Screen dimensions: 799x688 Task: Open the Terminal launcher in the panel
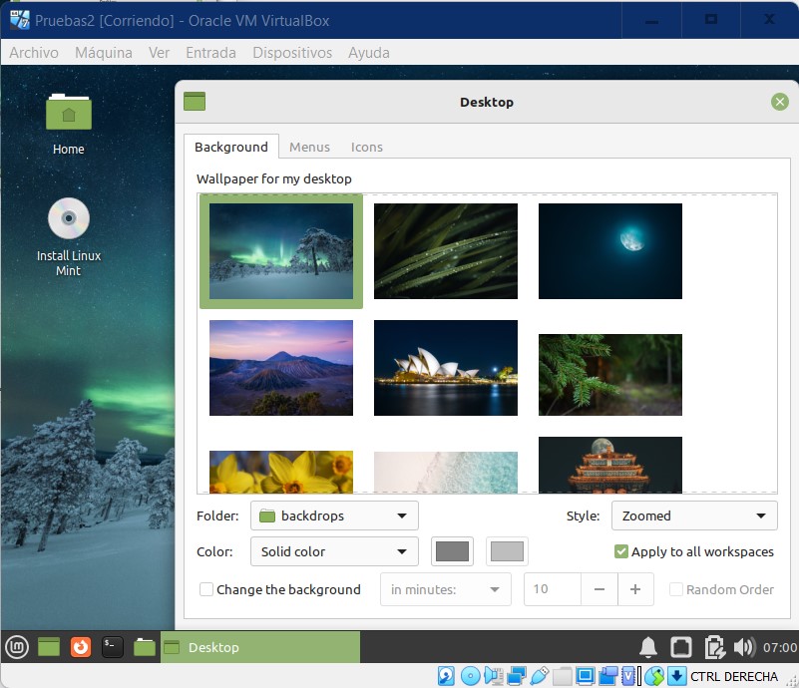[113, 647]
